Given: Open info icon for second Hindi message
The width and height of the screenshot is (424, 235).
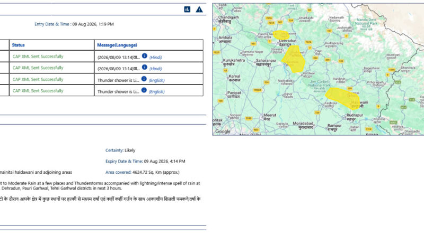Looking at the screenshot, I should coord(145,67).
